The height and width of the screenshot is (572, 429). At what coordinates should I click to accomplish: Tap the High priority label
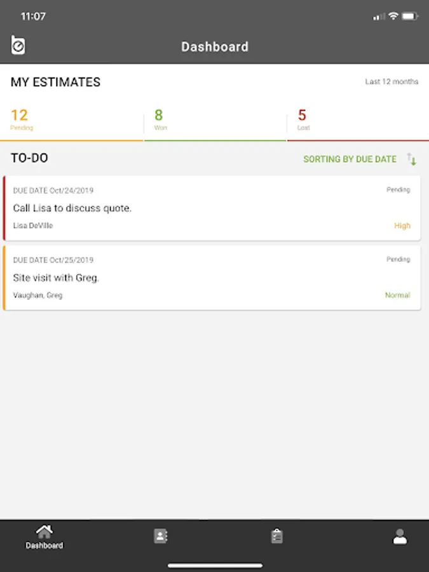(x=402, y=226)
